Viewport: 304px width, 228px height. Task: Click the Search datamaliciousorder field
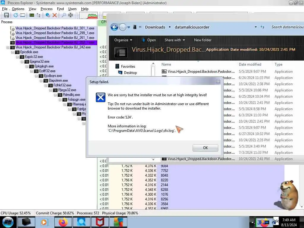pyautogui.click(x=287, y=27)
